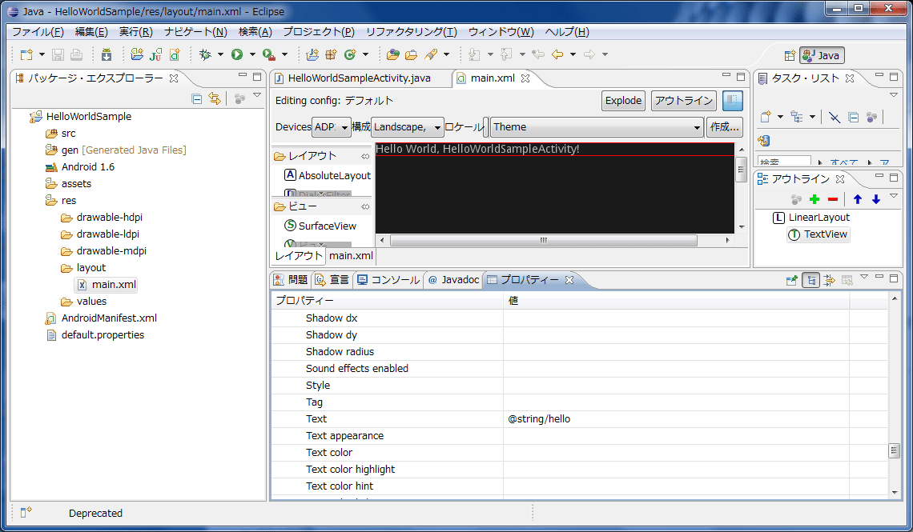Viewport: 913px width, 532px height.
Task: Click Back navigation yellow arrow
Action: 557,54
